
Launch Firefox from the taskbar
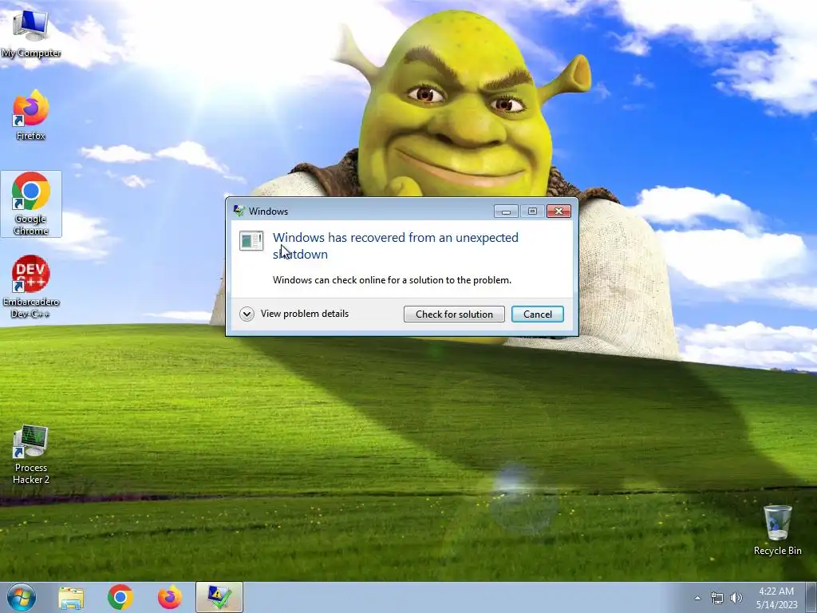170,597
